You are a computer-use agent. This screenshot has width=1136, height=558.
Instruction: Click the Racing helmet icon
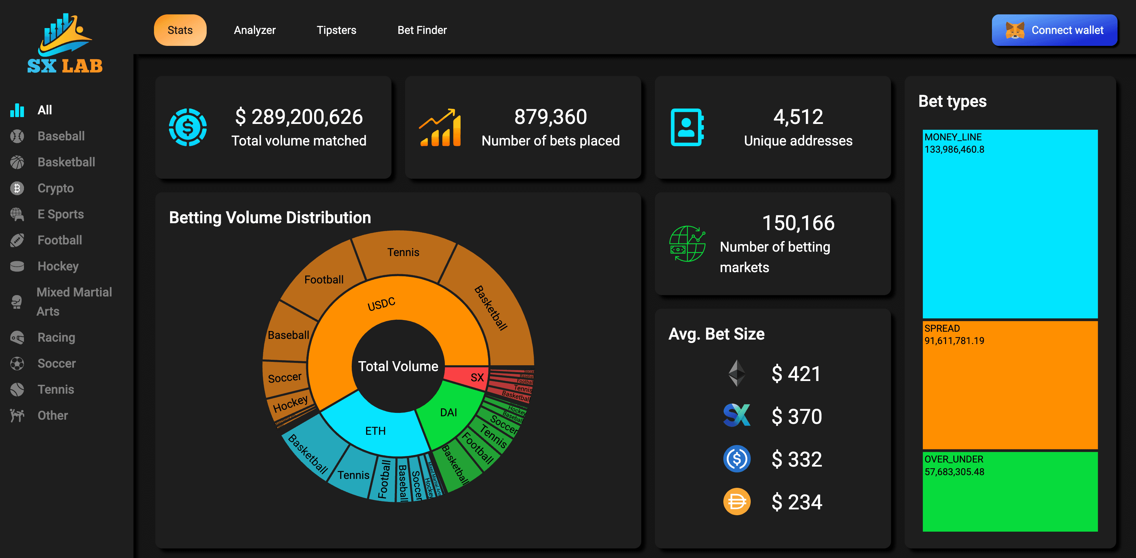tap(17, 338)
